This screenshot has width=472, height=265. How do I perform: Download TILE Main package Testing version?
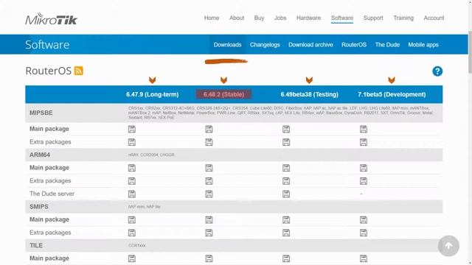[286, 258]
